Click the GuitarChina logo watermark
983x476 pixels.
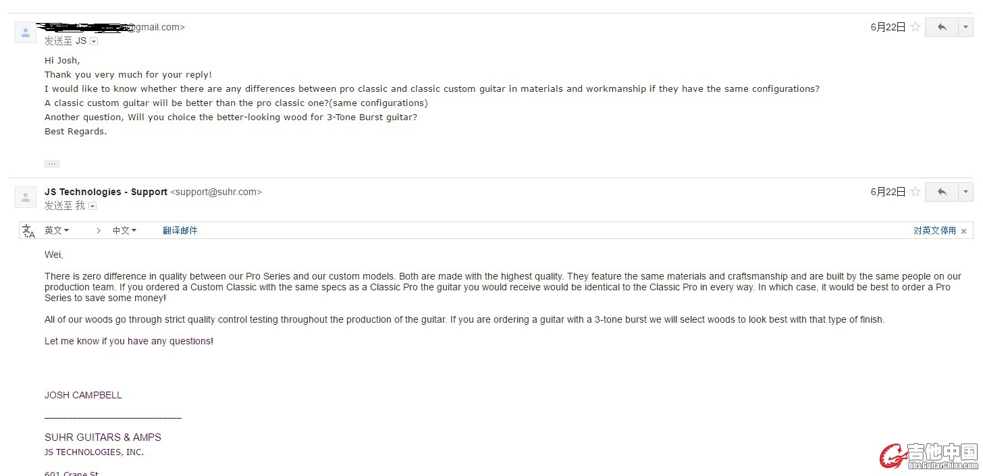929,456
